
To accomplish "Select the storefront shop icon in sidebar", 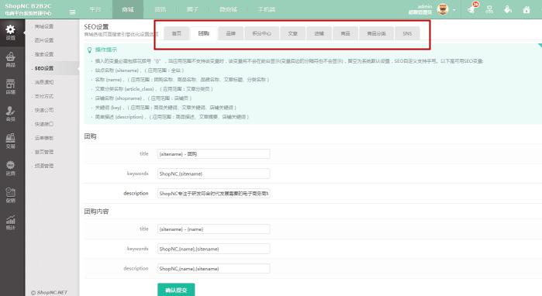I will pyautogui.click(x=10, y=86).
